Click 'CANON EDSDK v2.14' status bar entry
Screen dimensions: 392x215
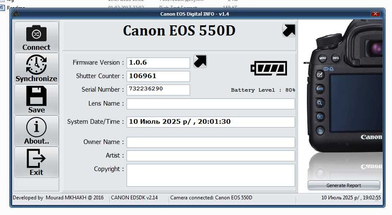134,198
